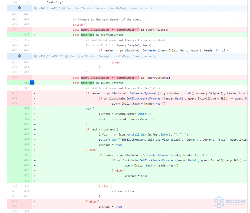Click comment 'Hash based traversal towards the leaf block'
This screenshot has height=213, width=250.
click(123, 88)
